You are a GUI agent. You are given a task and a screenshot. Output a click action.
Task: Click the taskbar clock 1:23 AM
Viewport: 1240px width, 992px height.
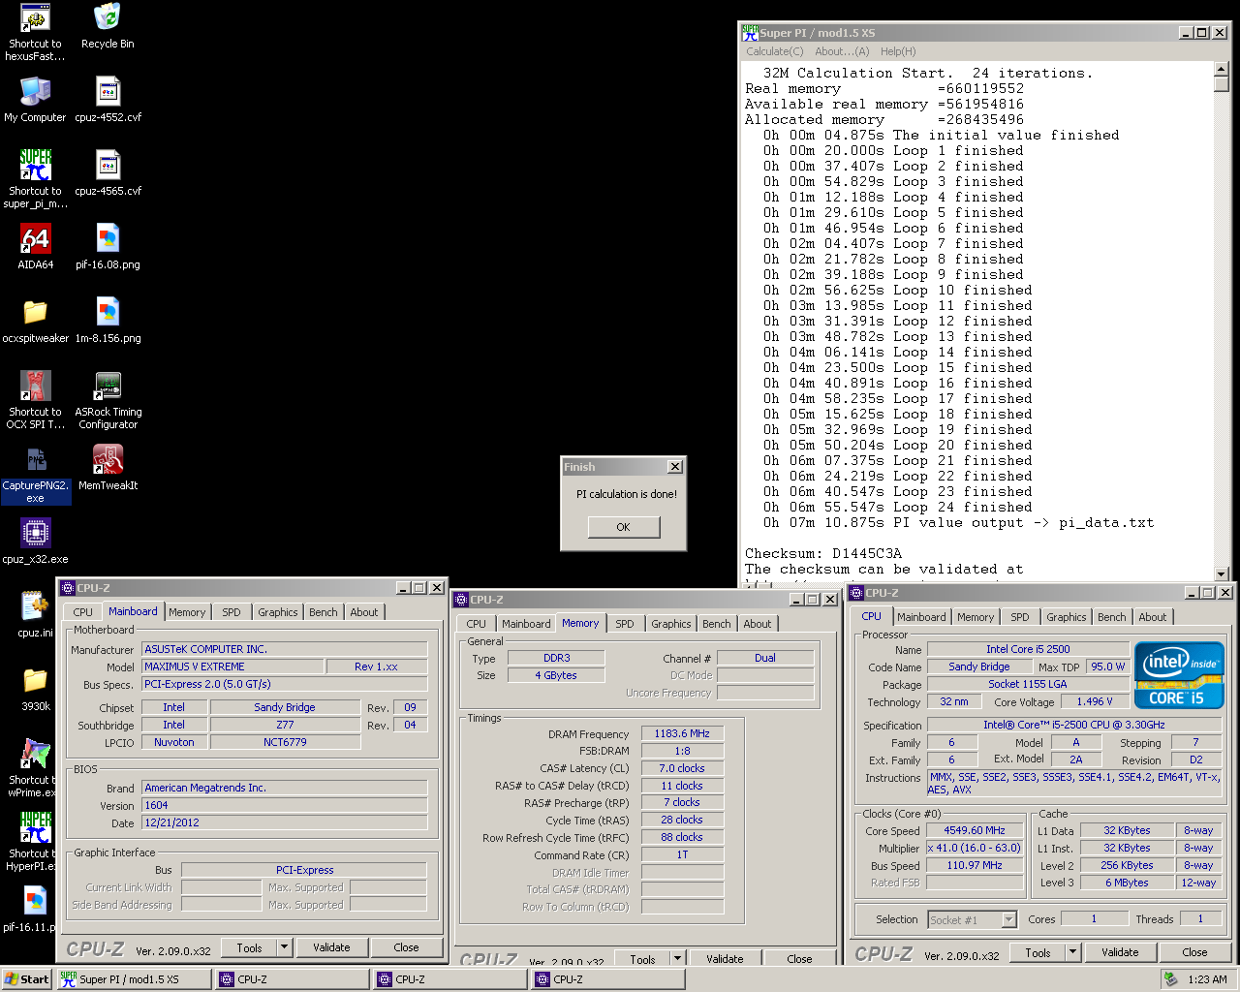click(1207, 979)
